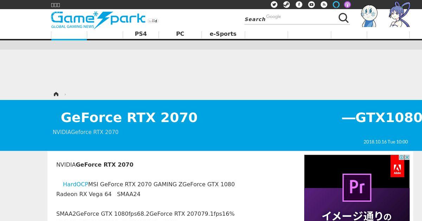Open the Twitter icon link
The image size is (422, 221).
tap(274, 5)
